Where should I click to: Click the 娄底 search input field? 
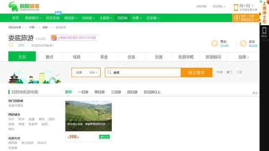pos(143,73)
